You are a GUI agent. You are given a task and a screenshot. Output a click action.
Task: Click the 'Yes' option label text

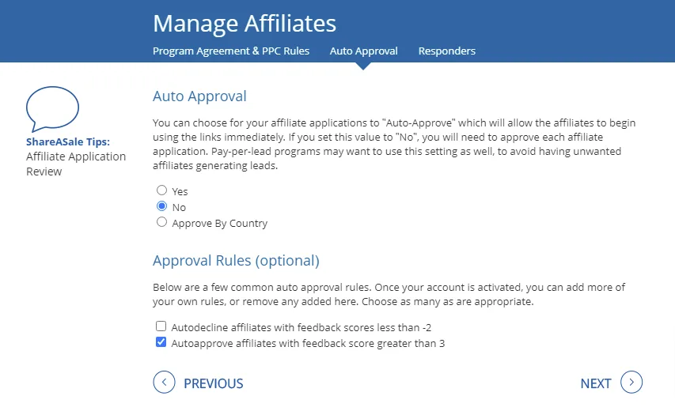[180, 191]
